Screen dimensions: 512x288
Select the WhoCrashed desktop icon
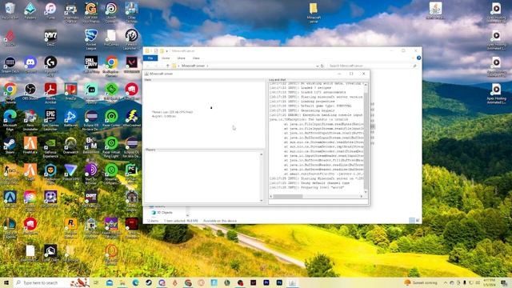point(131,118)
